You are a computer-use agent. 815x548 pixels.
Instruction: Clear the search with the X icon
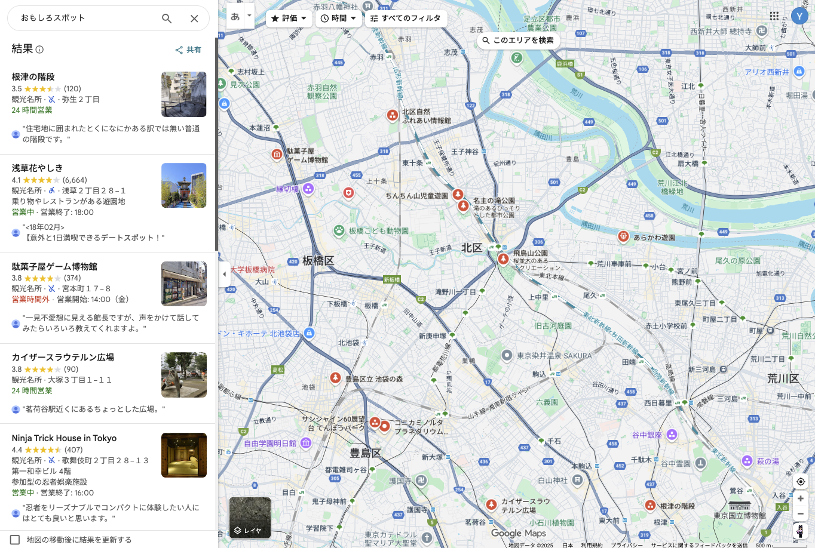(194, 19)
